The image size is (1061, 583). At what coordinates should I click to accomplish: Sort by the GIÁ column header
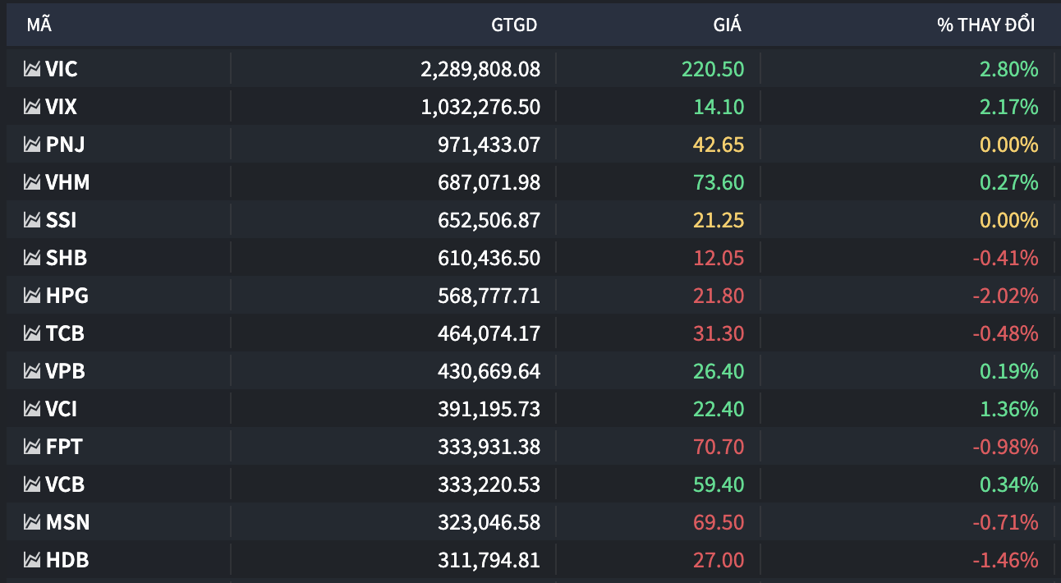pos(728,25)
